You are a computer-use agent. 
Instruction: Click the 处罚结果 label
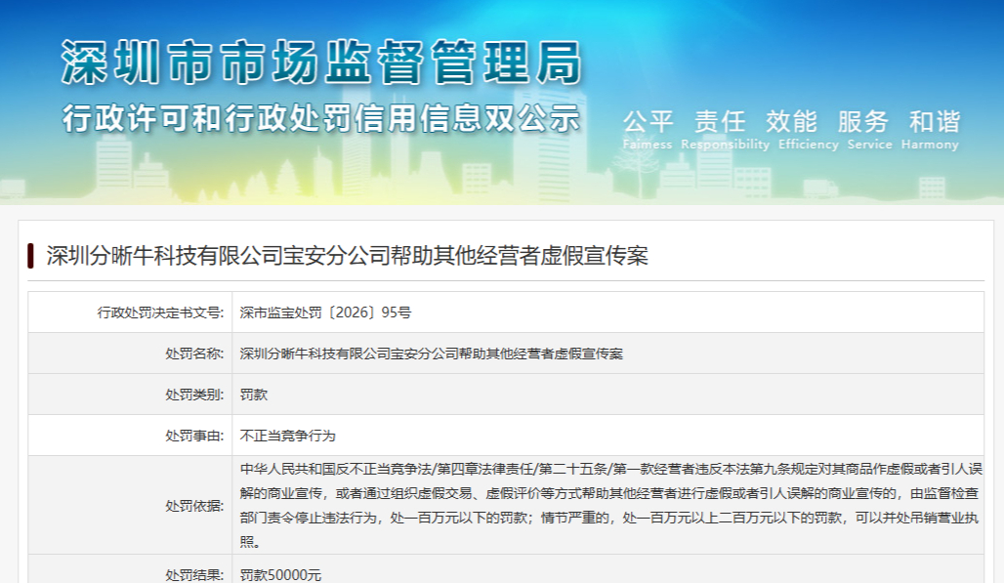click(194, 574)
